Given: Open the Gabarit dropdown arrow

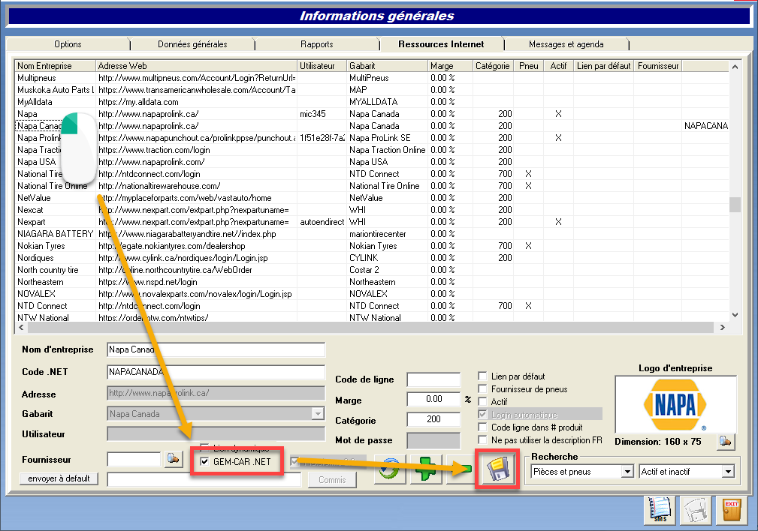Looking at the screenshot, I should pyautogui.click(x=318, y=414).
